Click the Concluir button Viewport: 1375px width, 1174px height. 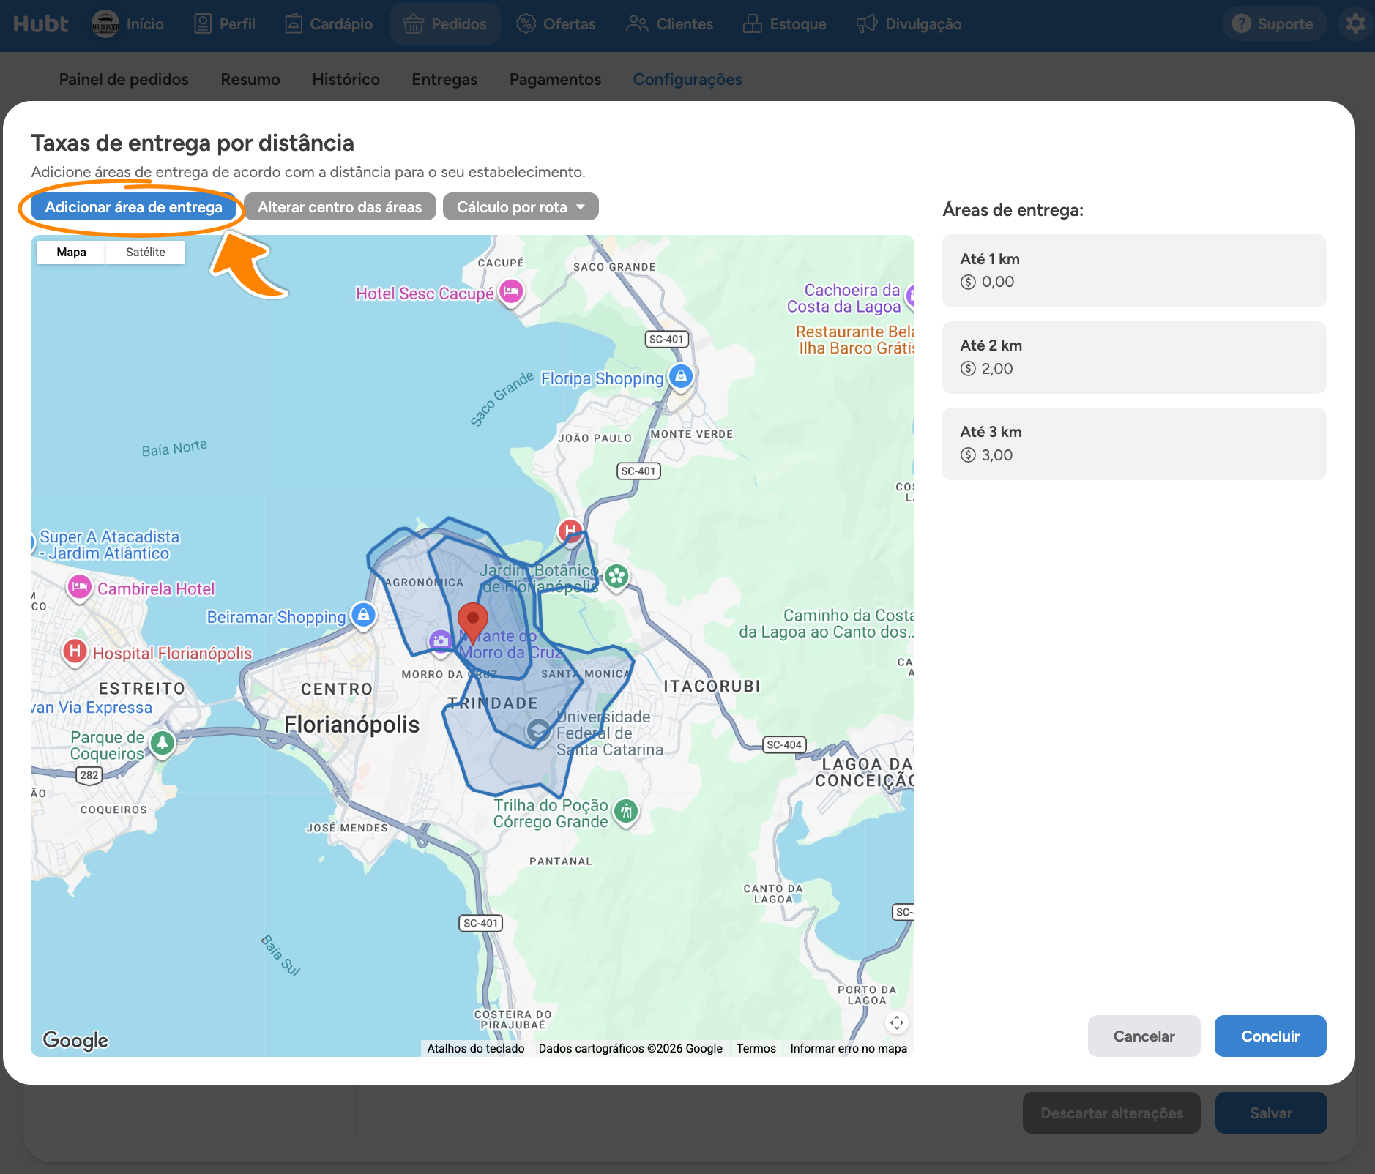click(x=1270, y=1036)
